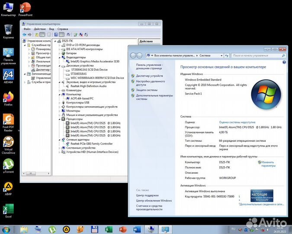Open AIMP taskbar icon
This screenshot has width=292, height=234.
pyautogui.click(x=66, y=230)
